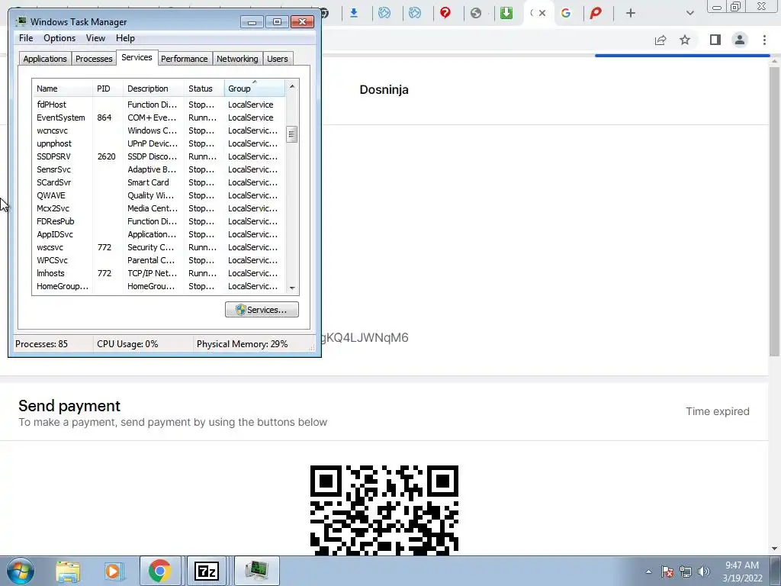Select the SensrSvc service row

click(159, 169)
